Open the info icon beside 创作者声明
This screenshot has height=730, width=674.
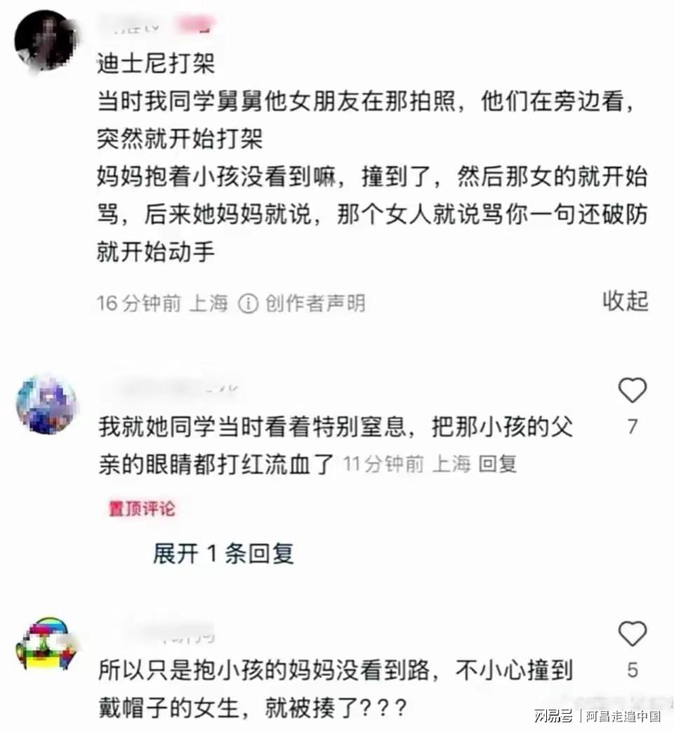pos(248,303)
